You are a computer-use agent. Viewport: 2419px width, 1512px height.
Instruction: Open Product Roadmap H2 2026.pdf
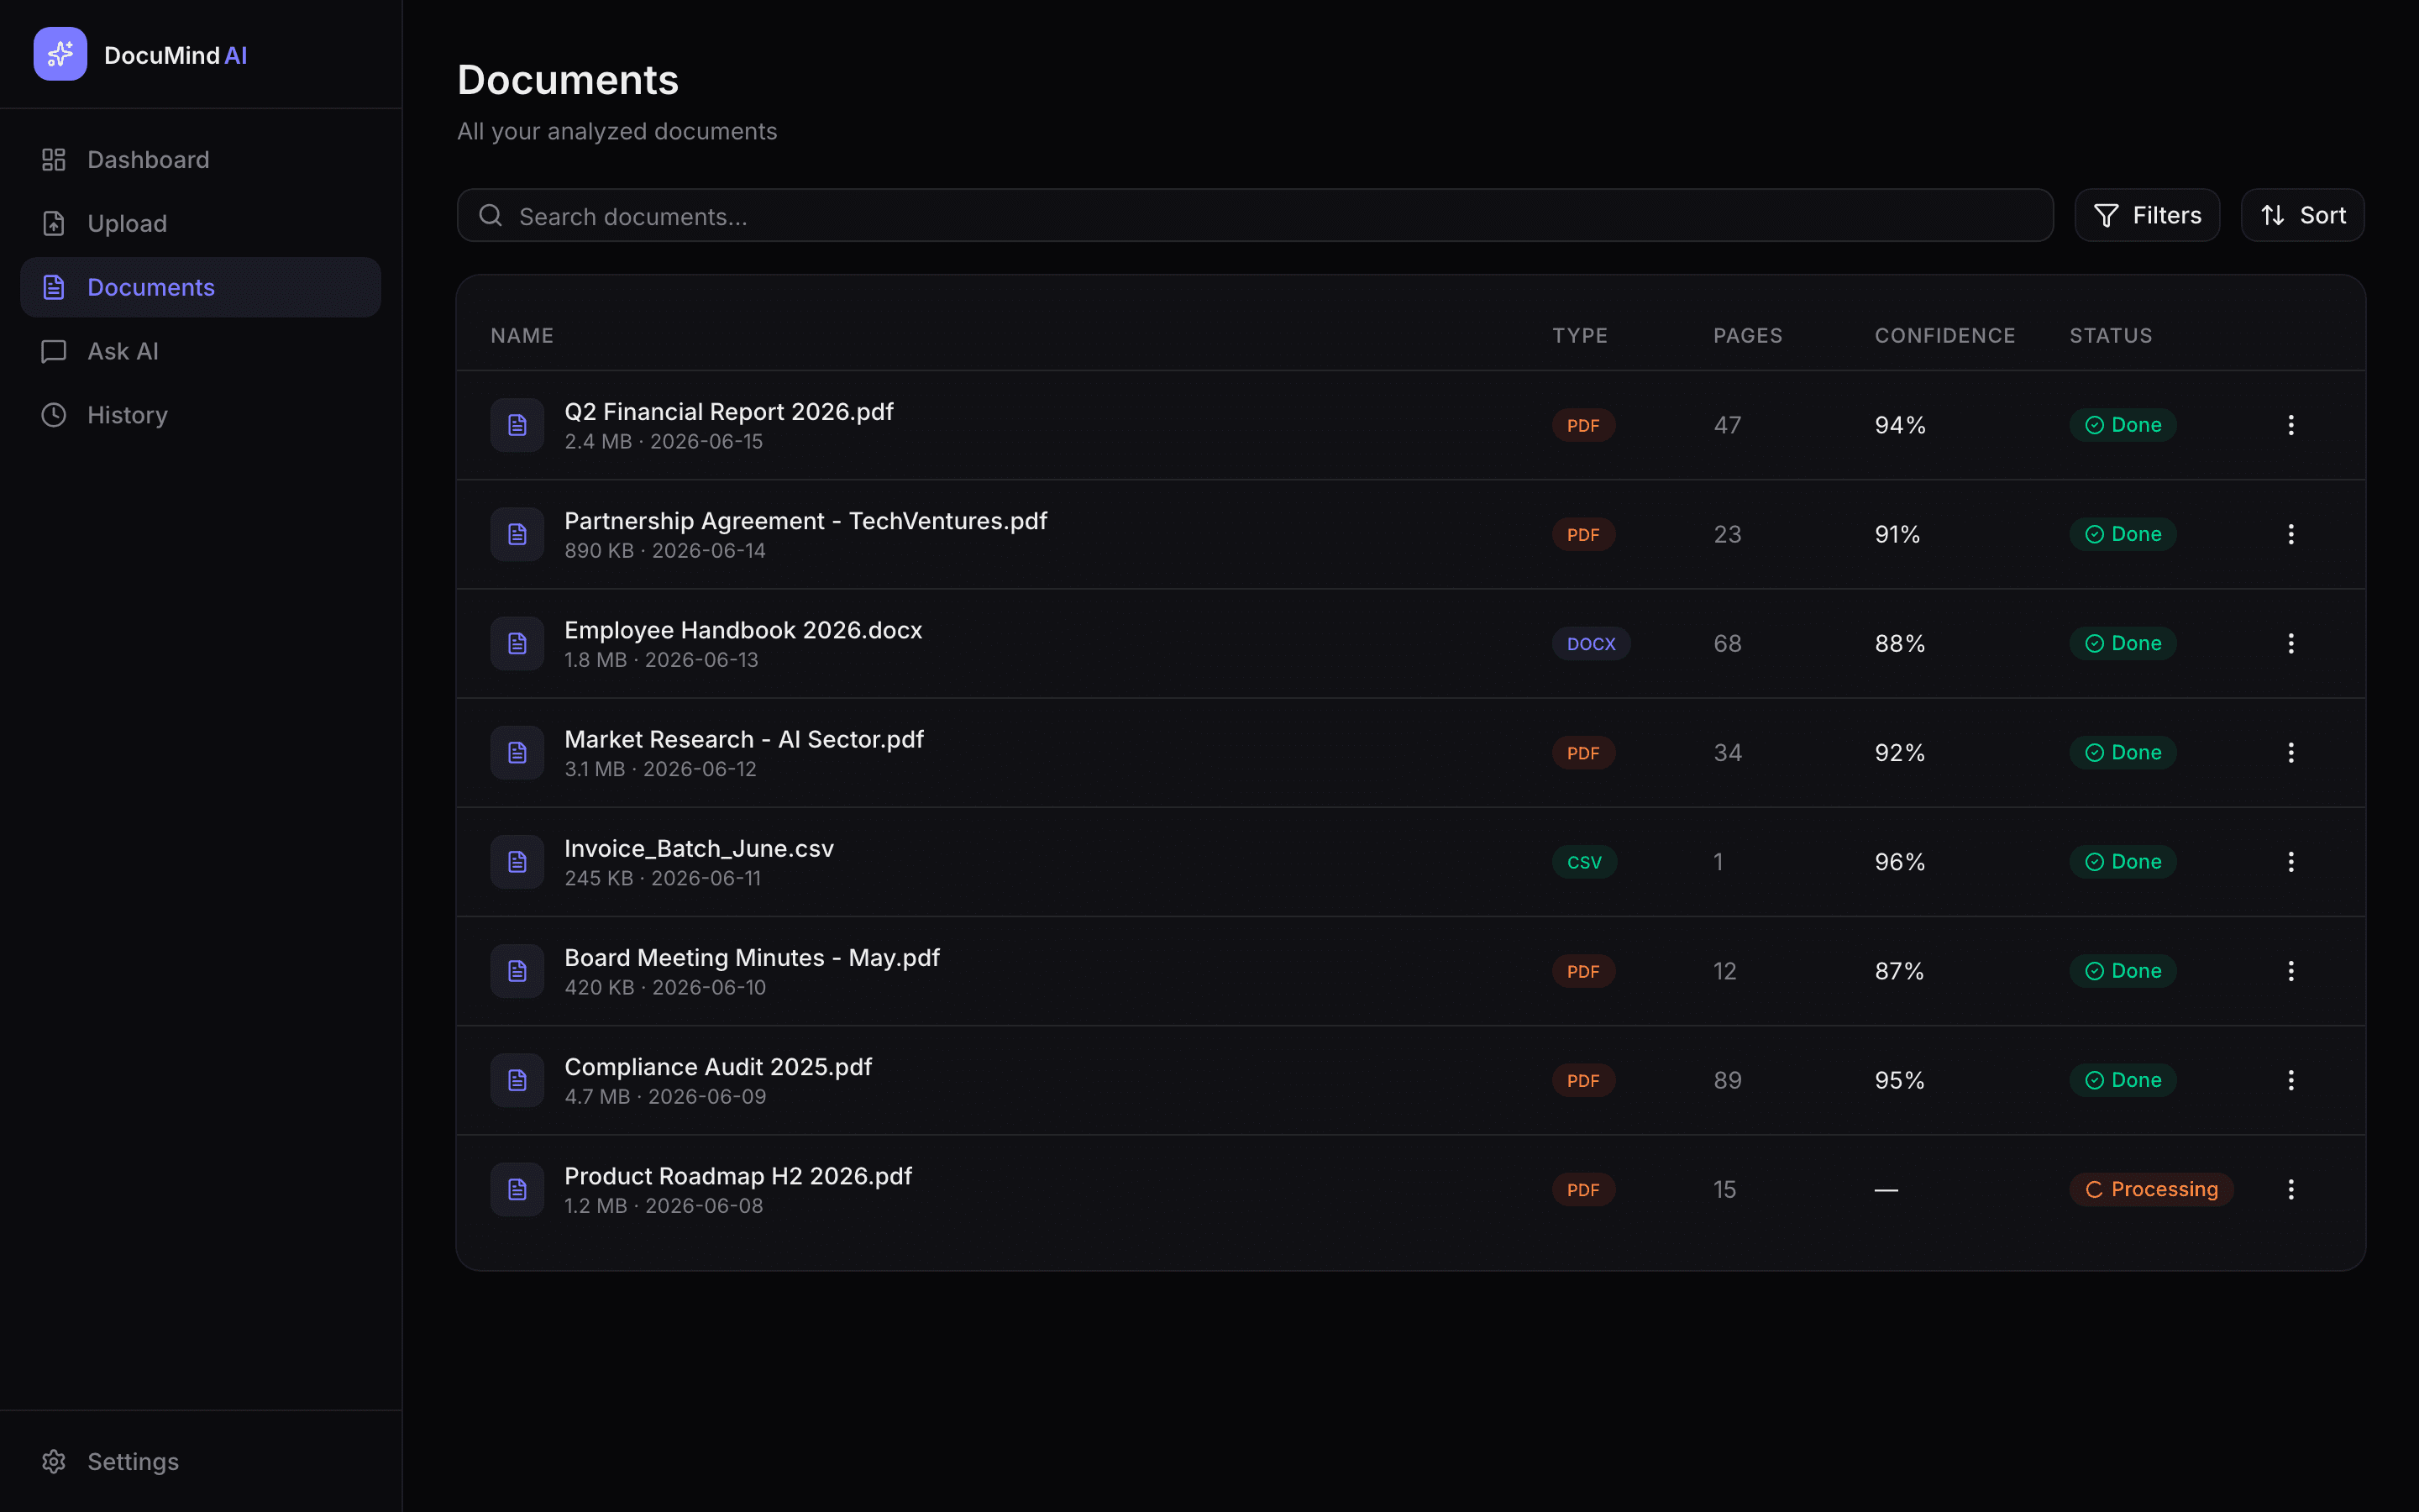[737, 1176]
